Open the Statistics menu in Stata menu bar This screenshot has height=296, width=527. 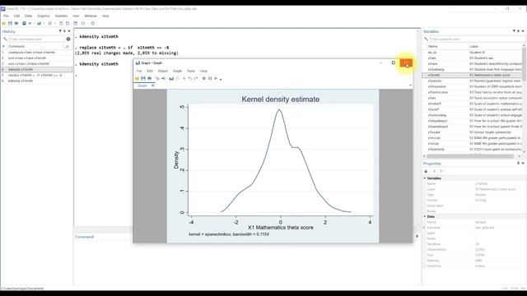point(61,16)
